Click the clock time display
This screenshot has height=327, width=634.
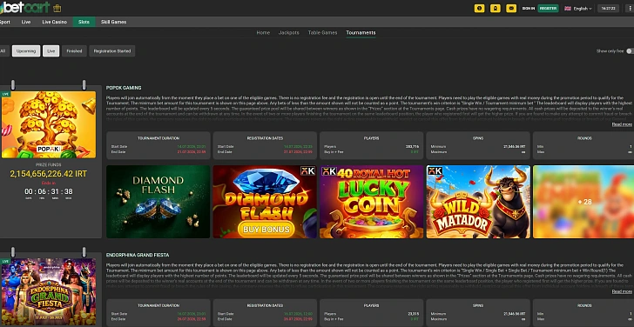coord(609,8)
